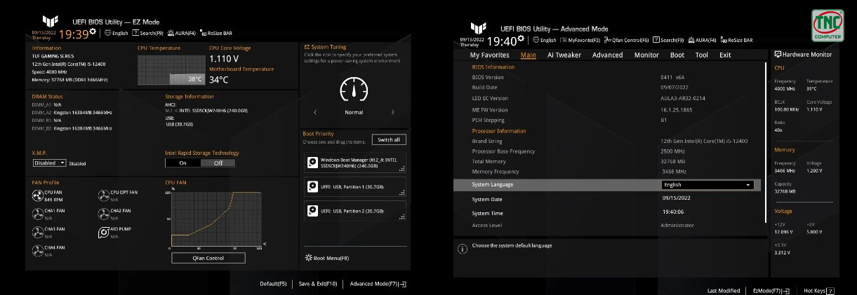Click the Memory Frequency value 3466 MHz
857x295 pixels.
point(674,172)
